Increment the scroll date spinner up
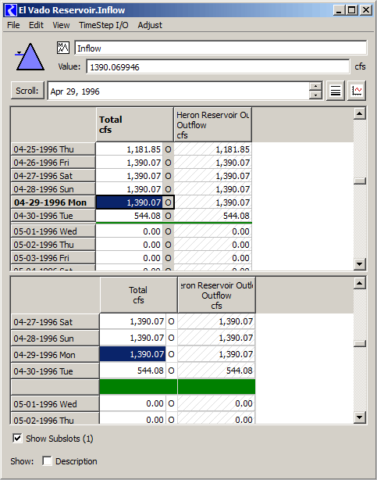377x480 pixels. tap(315, 86)
